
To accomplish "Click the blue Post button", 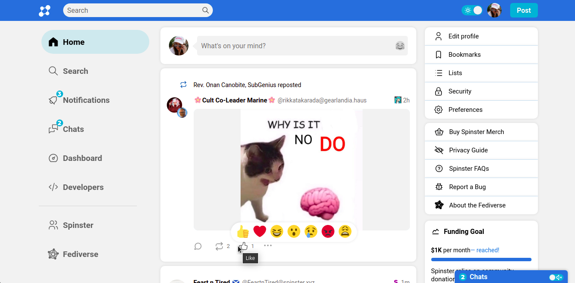I will 523,10.
